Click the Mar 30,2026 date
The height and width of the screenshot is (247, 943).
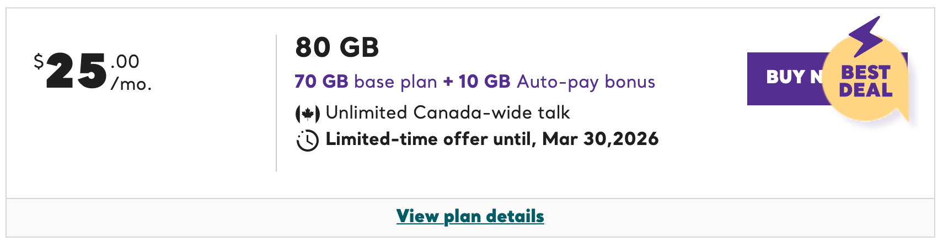click(x=600, y=139)
